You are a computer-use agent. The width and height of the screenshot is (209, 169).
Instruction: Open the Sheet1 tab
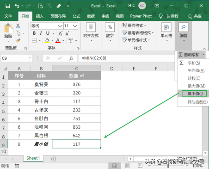(x=33, y=158)
